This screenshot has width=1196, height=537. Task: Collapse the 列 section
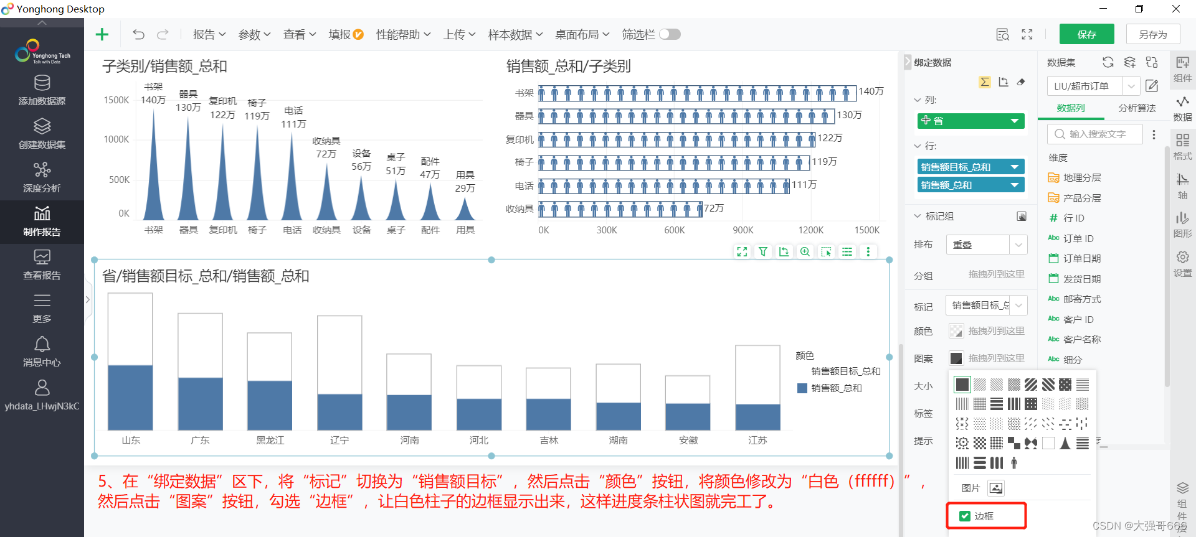(918, 100)
